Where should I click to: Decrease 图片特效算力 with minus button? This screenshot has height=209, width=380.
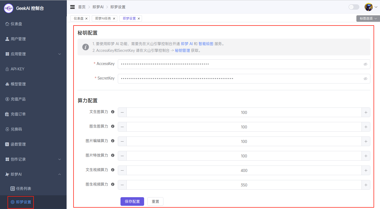[x=122, y=156]
